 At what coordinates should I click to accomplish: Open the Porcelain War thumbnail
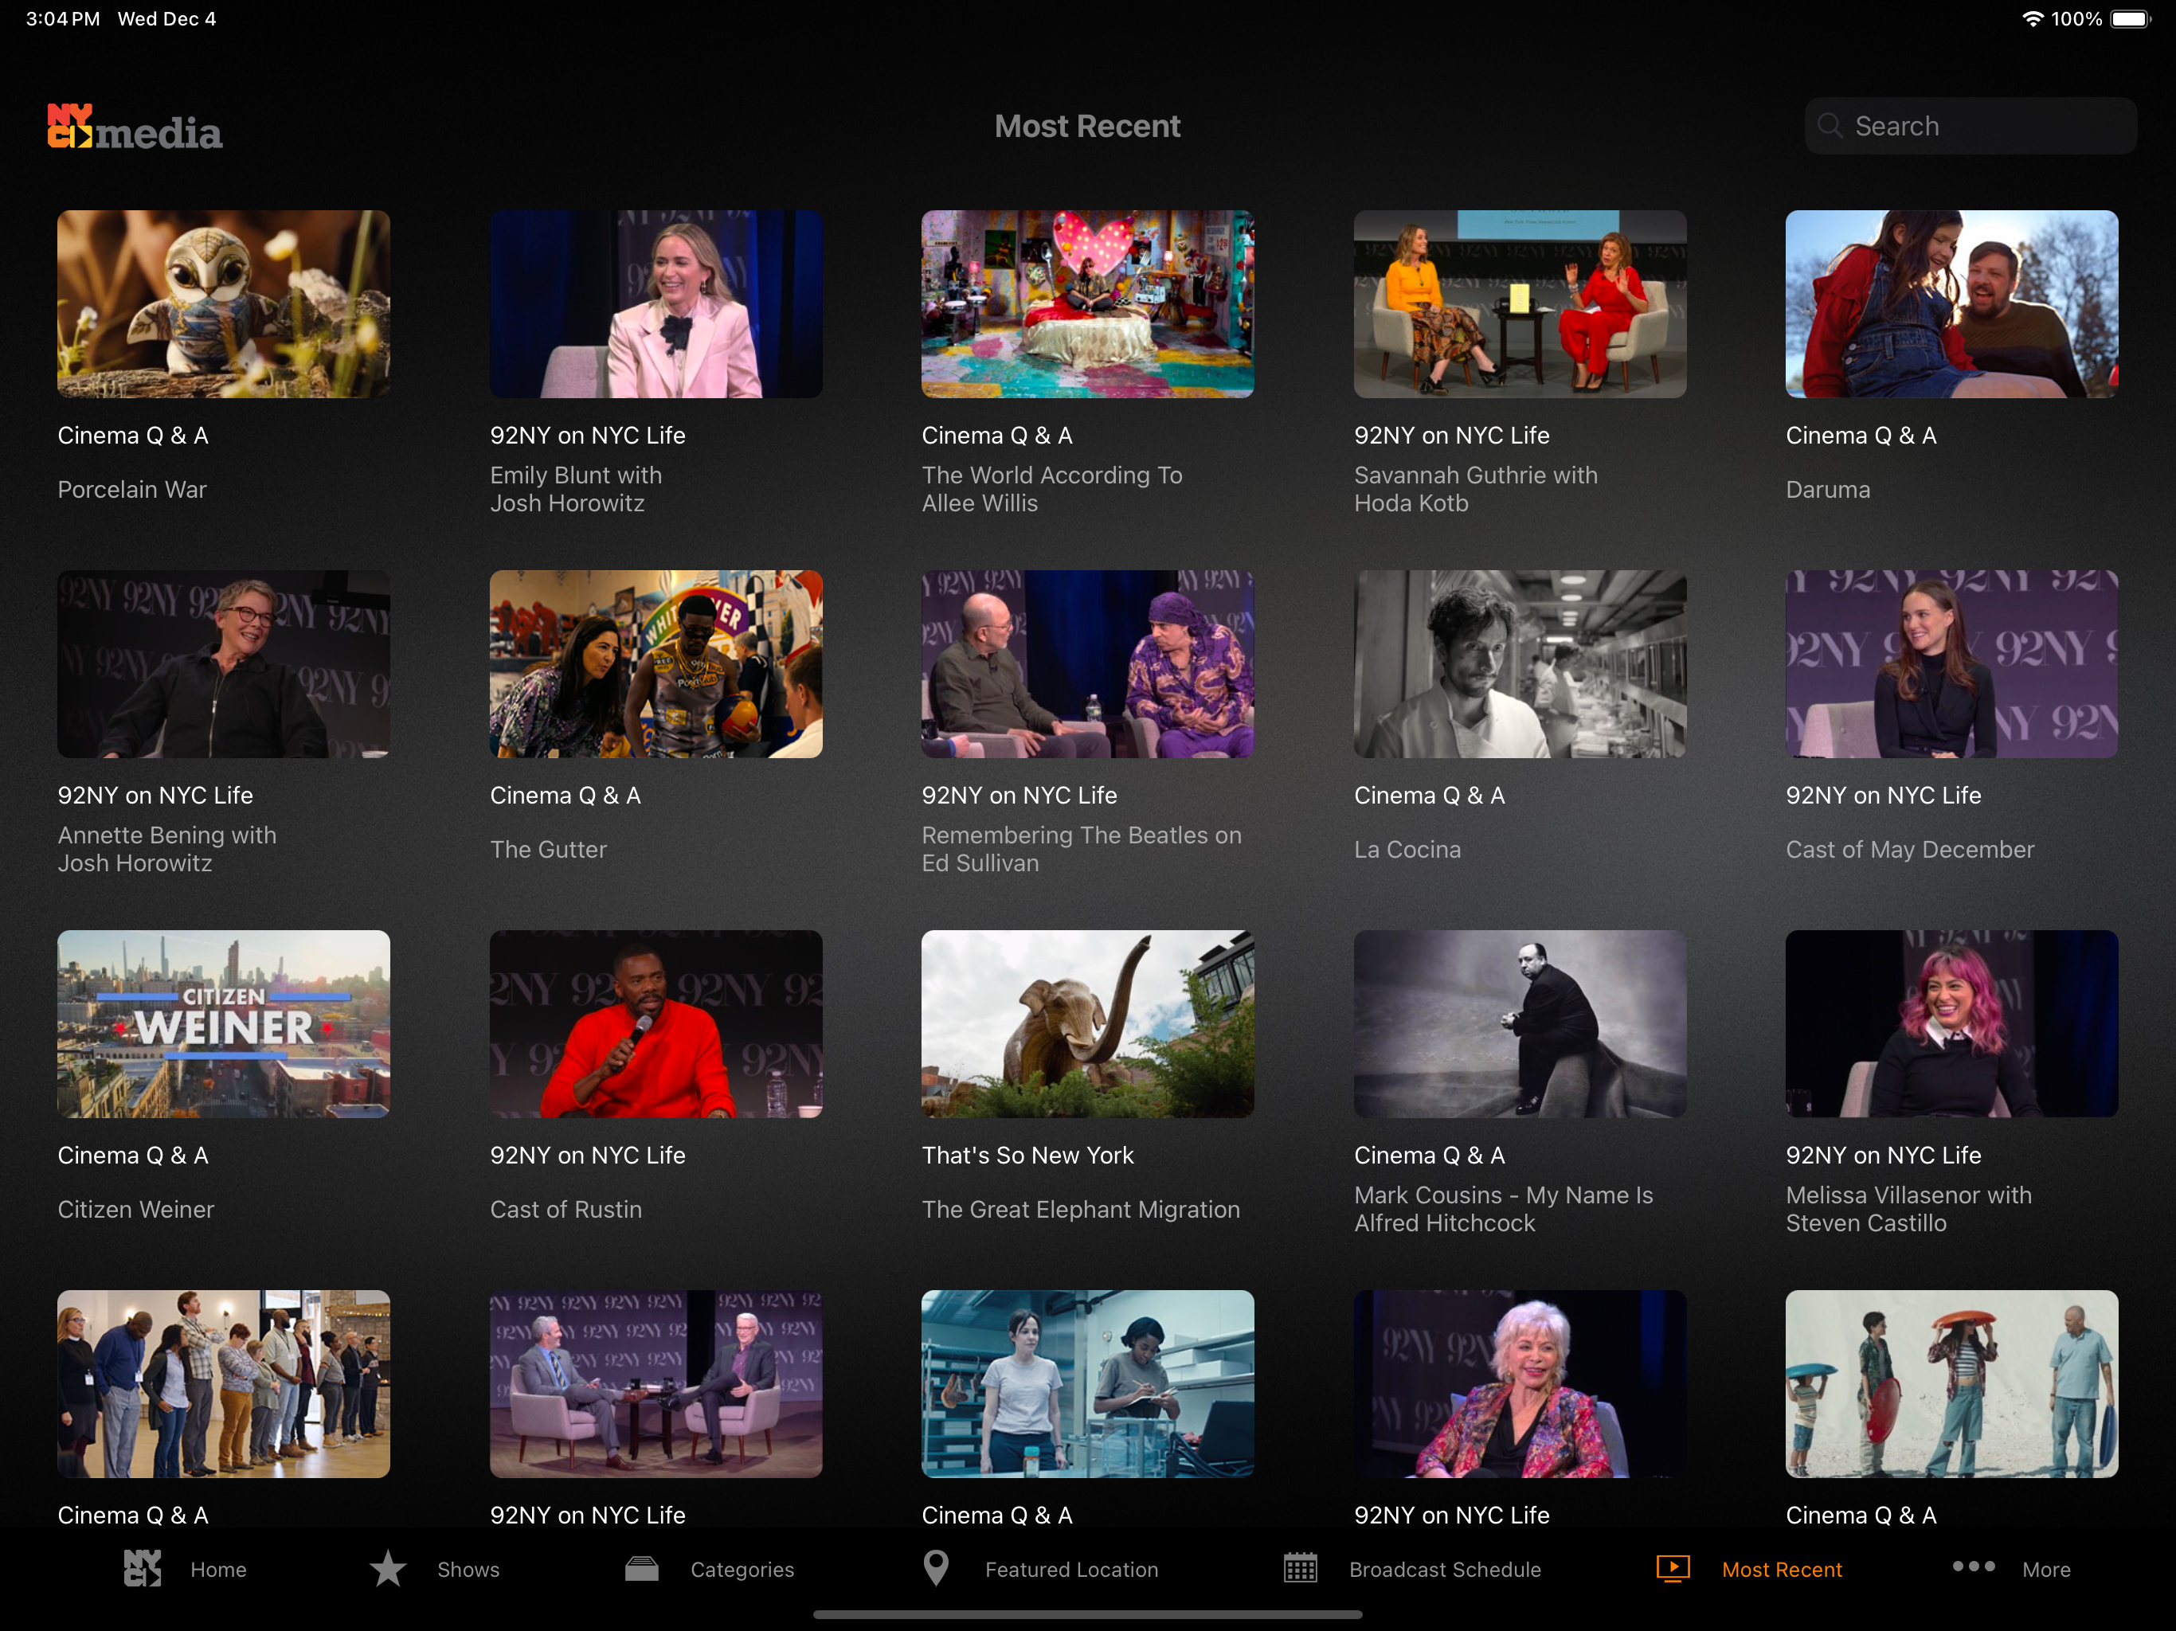pyautogui.click(x=223, y=304)
